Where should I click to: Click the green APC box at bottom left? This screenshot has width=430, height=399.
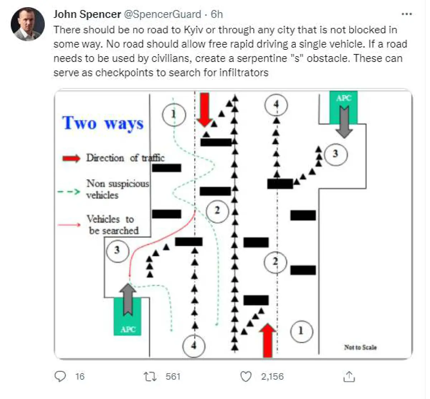click(127, 317)
